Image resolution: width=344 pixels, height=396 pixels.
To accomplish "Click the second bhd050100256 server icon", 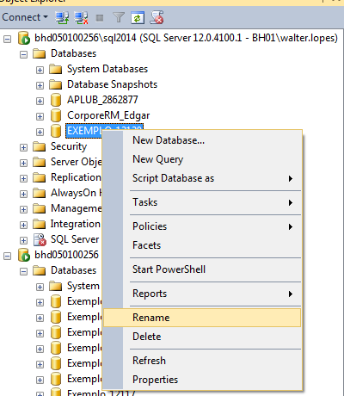I will pyautogui.click(x=24, y=255).
